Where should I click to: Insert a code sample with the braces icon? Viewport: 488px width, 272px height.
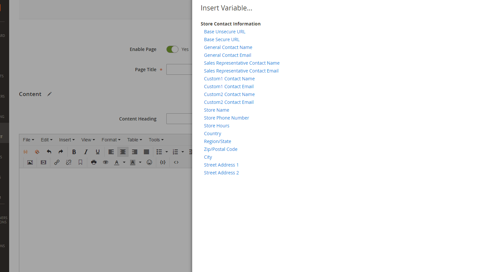[x=163, y=162]
